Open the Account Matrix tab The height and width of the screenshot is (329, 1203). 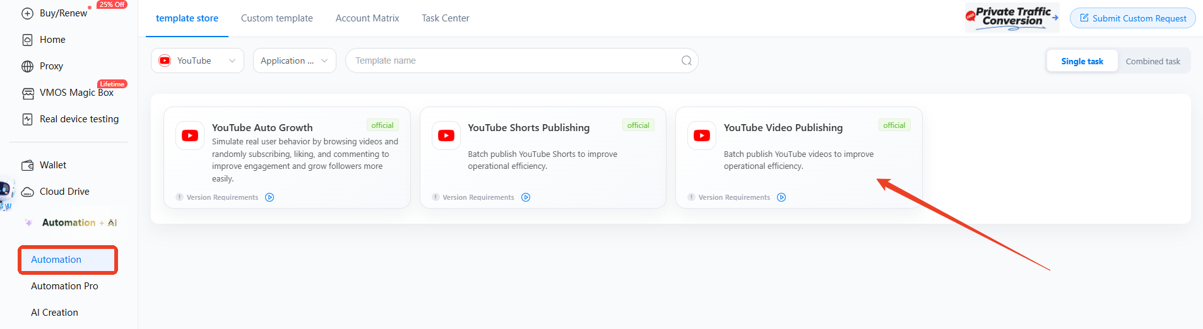367,18
